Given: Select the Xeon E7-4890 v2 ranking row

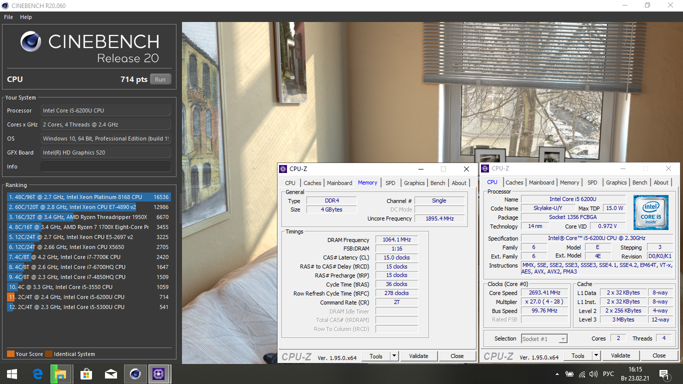Looking at the screenshot, I should pos(88,207).
